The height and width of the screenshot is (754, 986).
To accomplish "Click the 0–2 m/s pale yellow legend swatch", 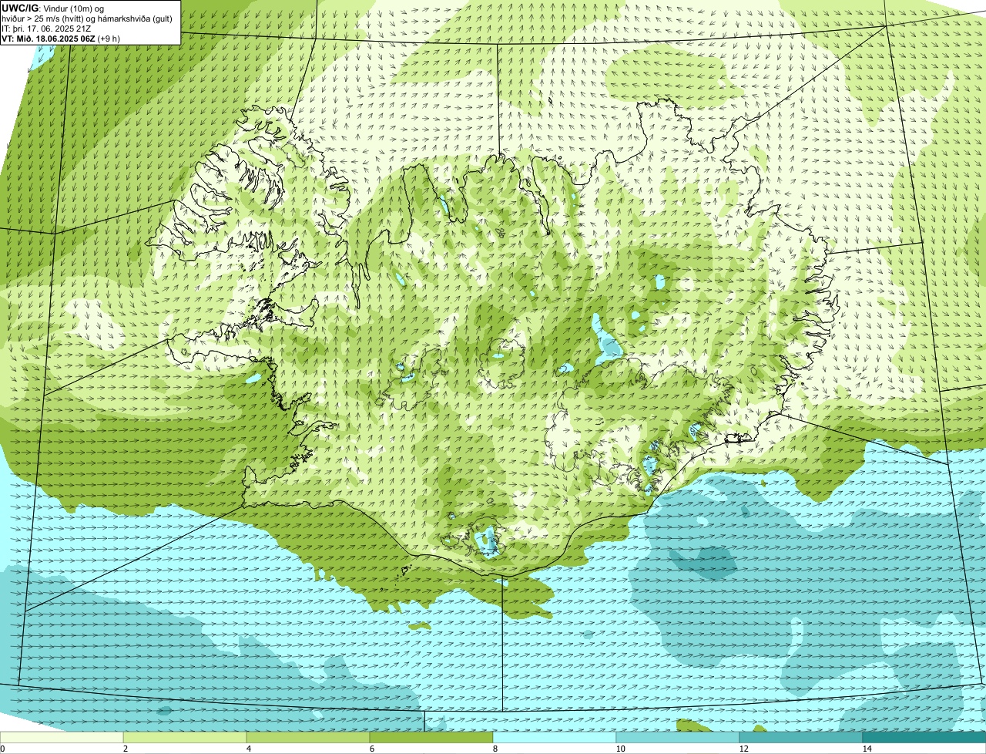I will 62,737.
